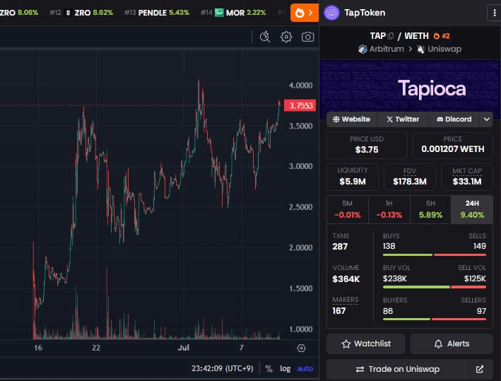Click the trending fire button

[304, 13]
